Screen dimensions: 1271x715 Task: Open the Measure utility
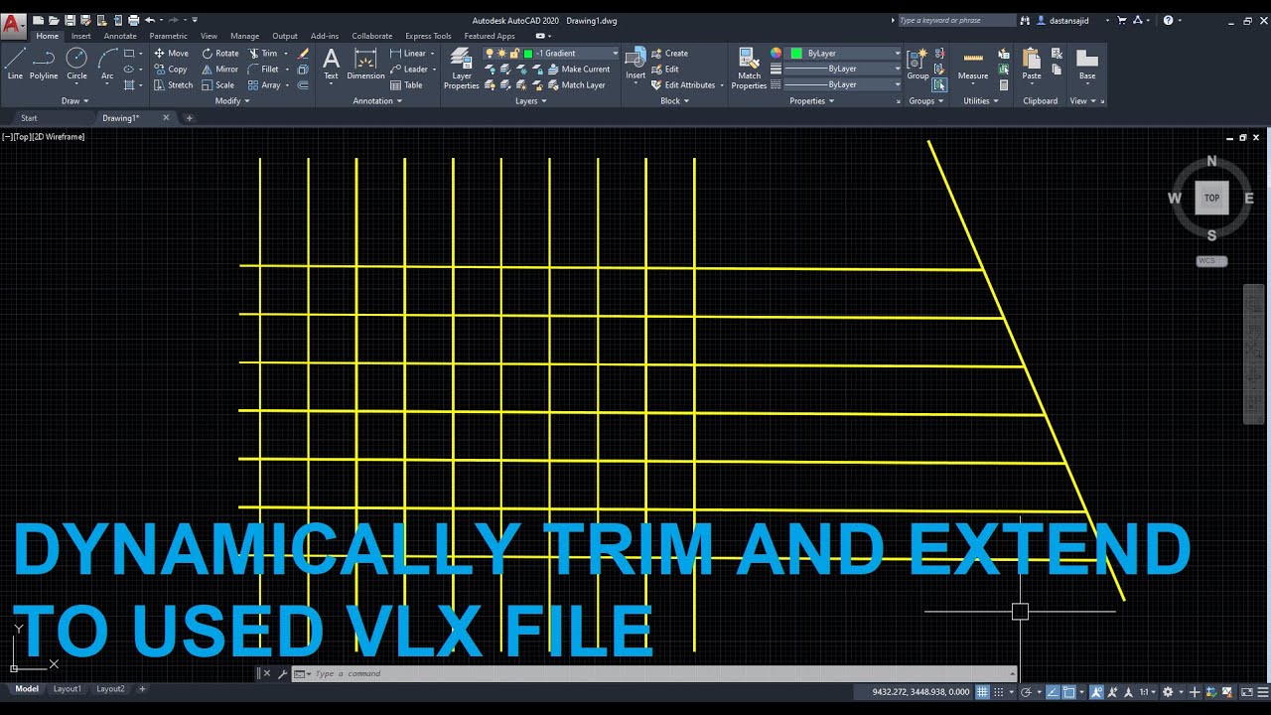click(973, 64)
